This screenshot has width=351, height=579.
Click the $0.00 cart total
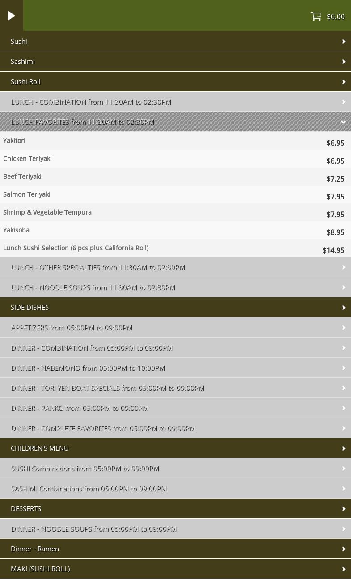[335, 17]
